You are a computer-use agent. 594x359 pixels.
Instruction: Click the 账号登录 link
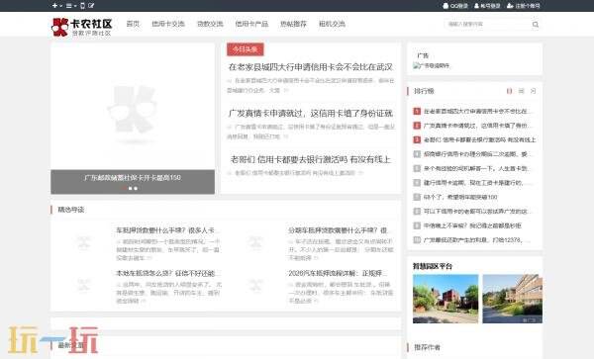[x=487, y=6]
